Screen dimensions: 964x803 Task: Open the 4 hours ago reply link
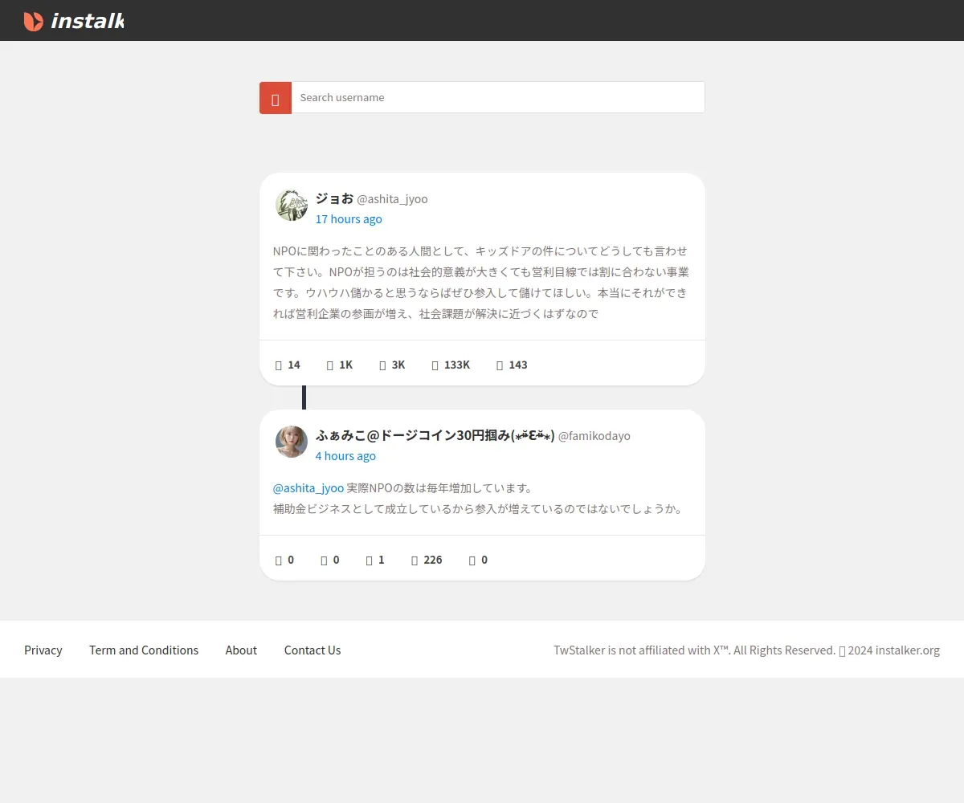[345, 456]
